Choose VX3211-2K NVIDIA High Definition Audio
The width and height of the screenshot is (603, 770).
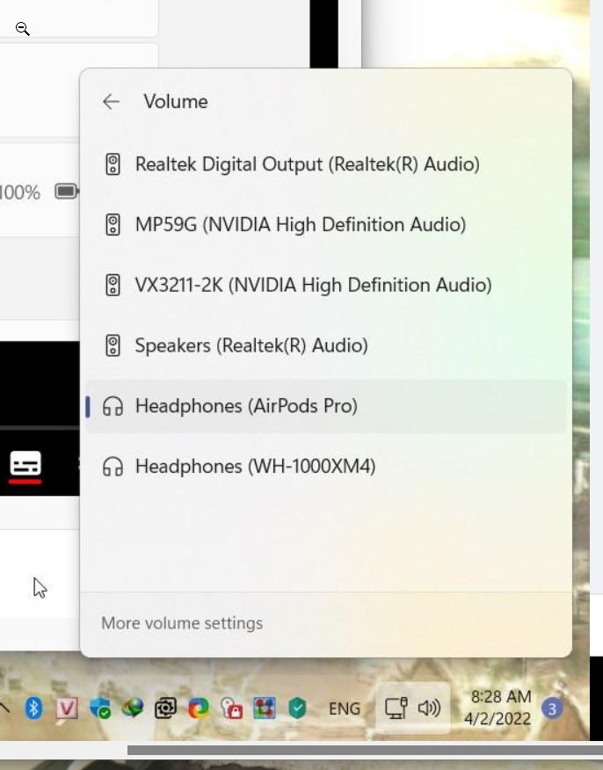(313, 285)
